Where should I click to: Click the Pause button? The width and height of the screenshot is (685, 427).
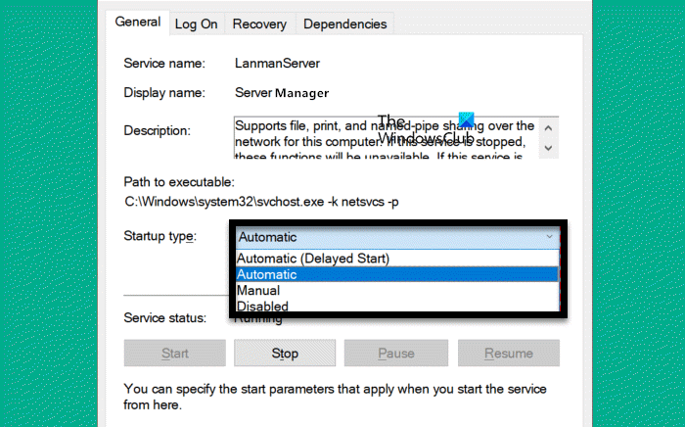[x=396, y=353]
